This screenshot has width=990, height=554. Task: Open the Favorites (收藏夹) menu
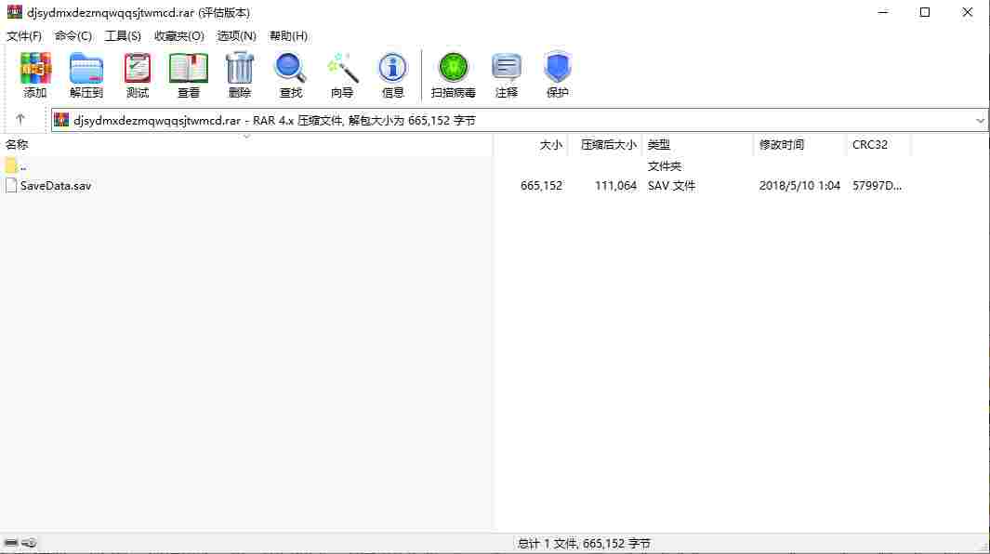click(x=179, y=36)
